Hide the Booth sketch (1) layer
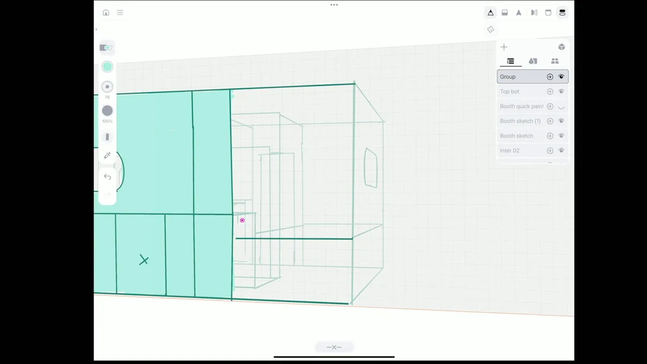This screenshot has height=364, width=647. 561,121
